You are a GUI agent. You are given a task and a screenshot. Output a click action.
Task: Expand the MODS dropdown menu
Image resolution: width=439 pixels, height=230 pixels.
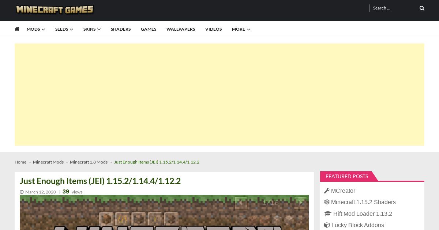click(36, 29)
